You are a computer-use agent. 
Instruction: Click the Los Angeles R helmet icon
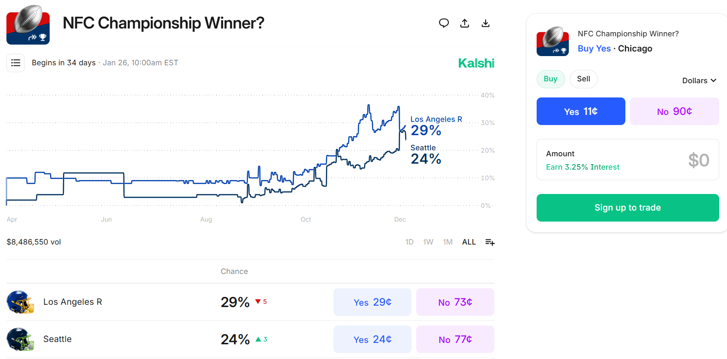[20, 302]
